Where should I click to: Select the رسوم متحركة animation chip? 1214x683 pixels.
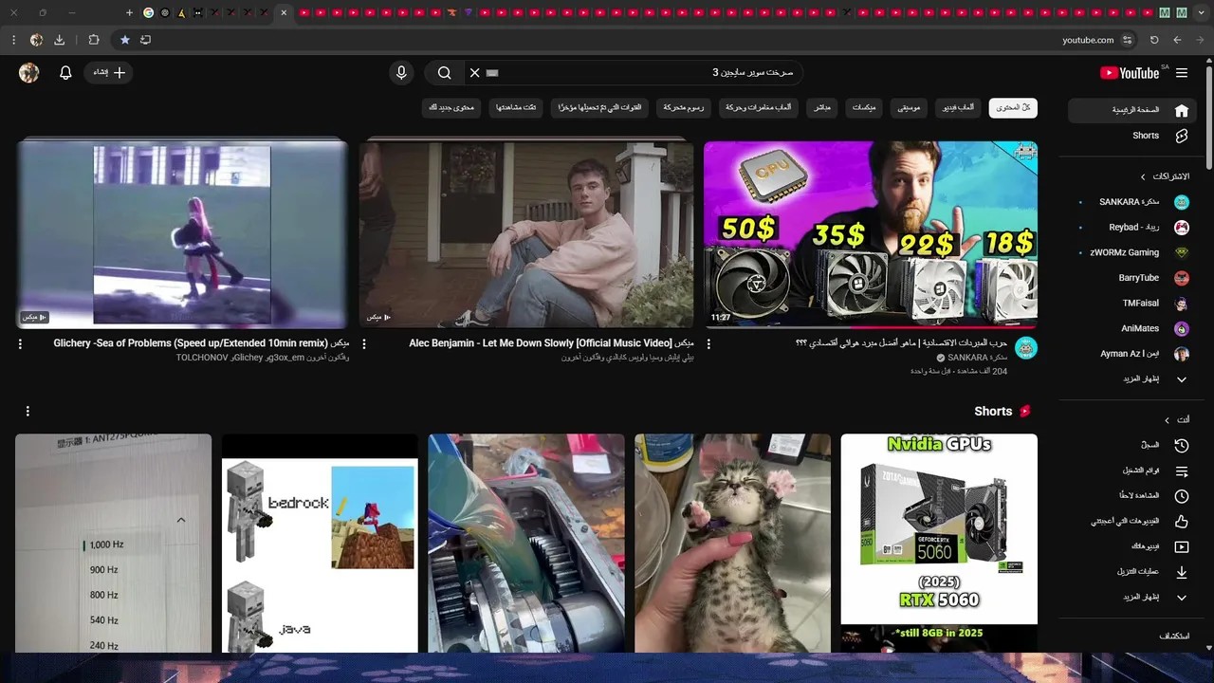[684, 108]
